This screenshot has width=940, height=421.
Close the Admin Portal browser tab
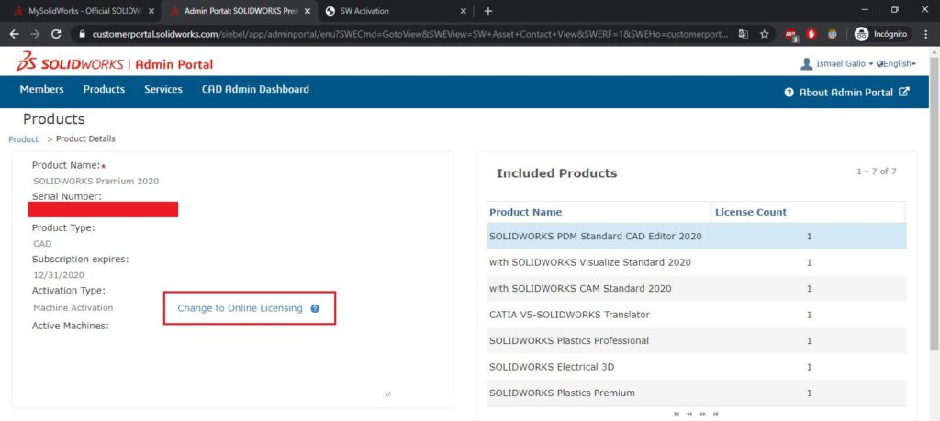pyautogui.click(x=307, y=11)
